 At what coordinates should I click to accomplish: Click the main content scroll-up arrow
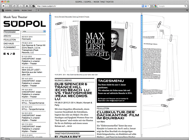tap(142, 14)
